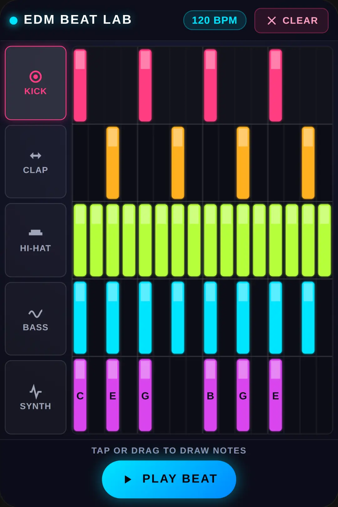This screenshot has width=338, height=507.
Task: Add kick note on empty step two
Action: pyautogui.click(x=96, y=85)
